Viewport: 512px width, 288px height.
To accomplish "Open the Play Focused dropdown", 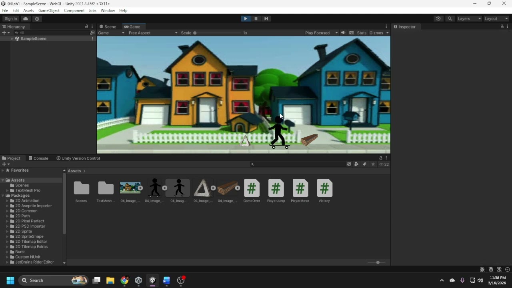I will pyautogui.click(x=321, y=33).
